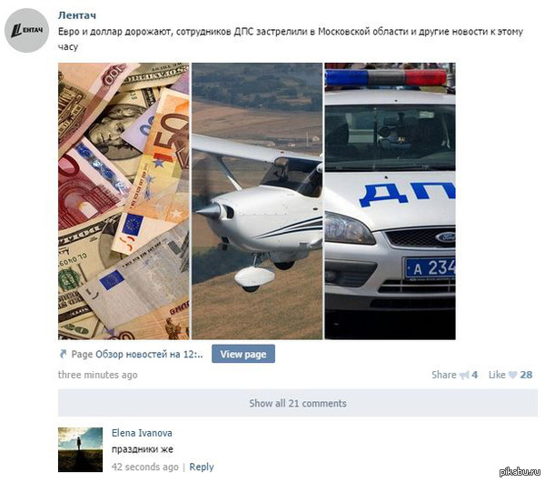Open Elena Ivanova's profile name link
545x482 pixels.
(x=142, y=433)
